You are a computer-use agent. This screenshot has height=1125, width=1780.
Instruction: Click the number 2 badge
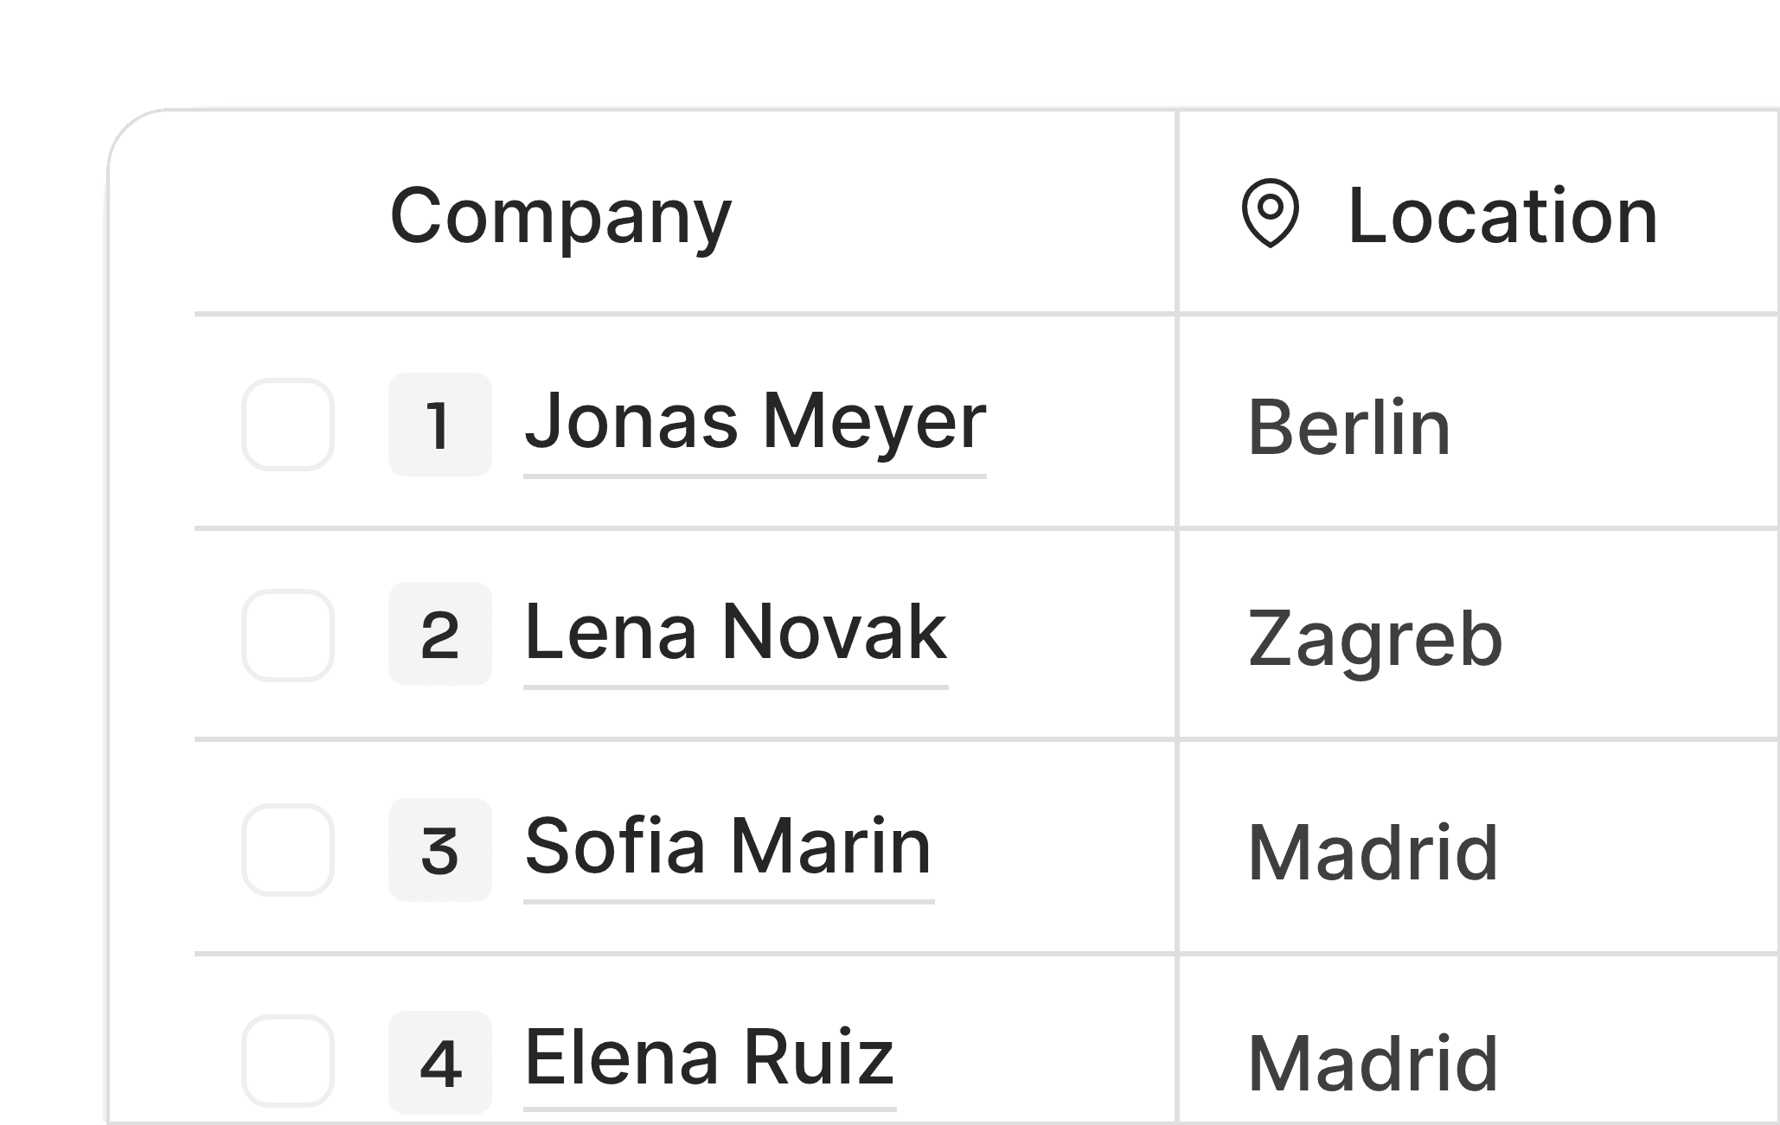point(440,634)
